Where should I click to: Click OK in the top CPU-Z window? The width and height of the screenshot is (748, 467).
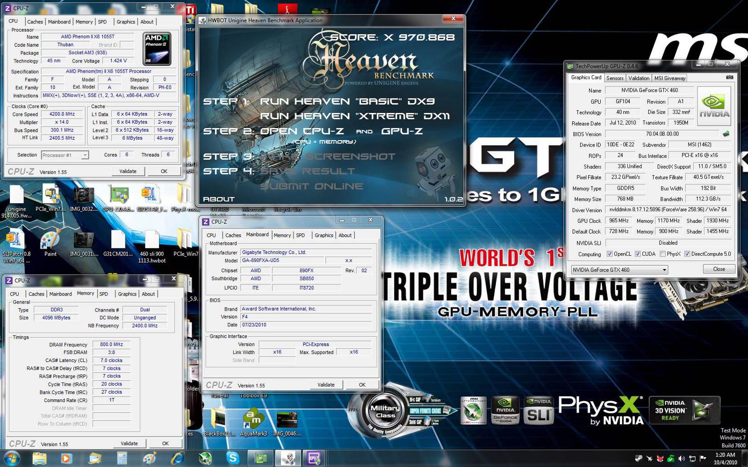[x=164, y=171]
